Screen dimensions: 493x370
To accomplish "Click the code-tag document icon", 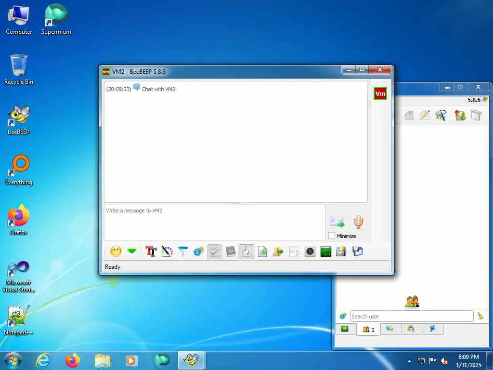I will 294,251.
